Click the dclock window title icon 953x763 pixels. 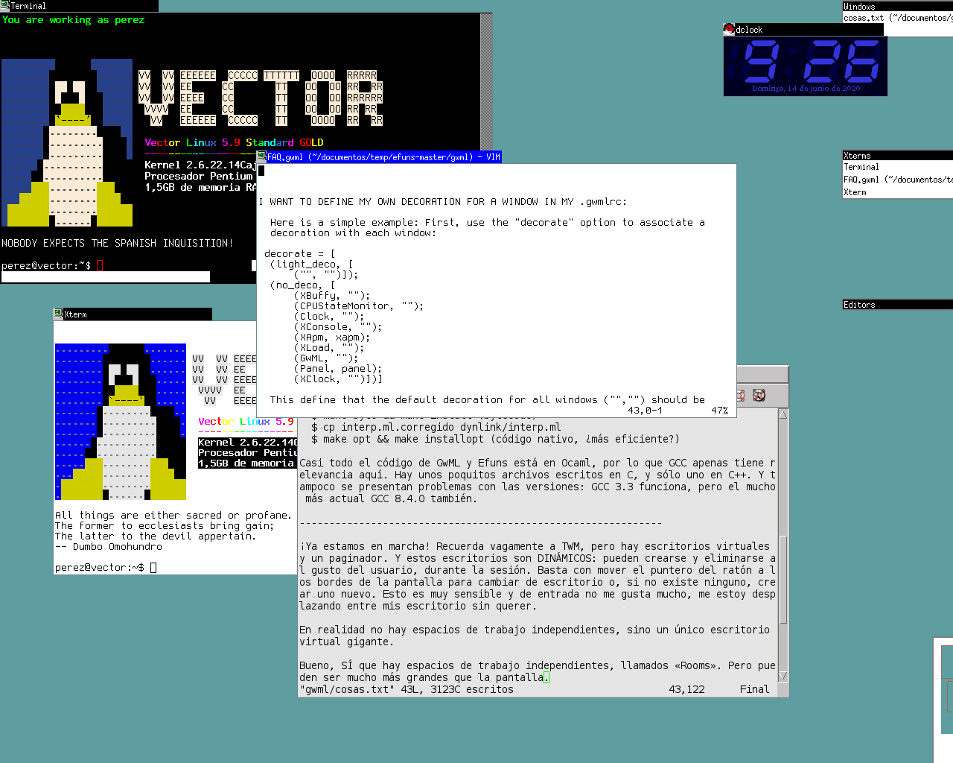click(729, 30)
